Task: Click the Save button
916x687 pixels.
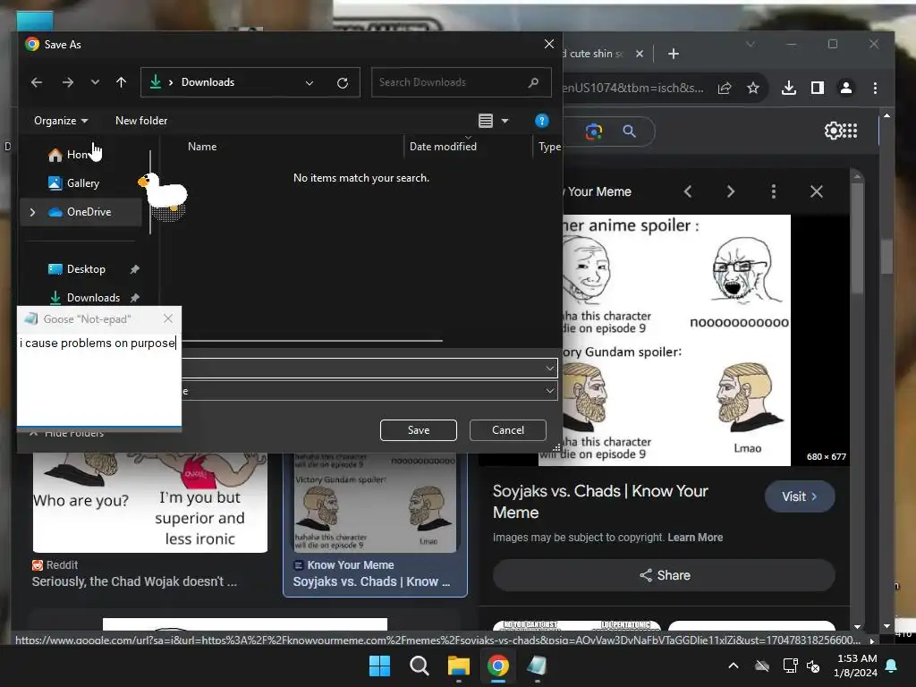Action: [x=419, y=430]
